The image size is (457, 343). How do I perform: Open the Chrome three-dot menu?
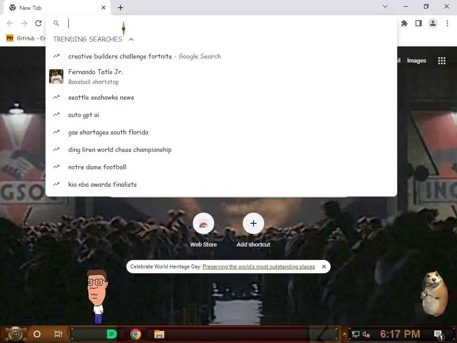click(x=447, y=23)
